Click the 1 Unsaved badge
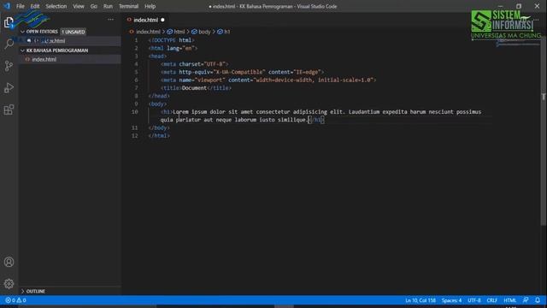The image size is (547, 308). pos(74,32)
